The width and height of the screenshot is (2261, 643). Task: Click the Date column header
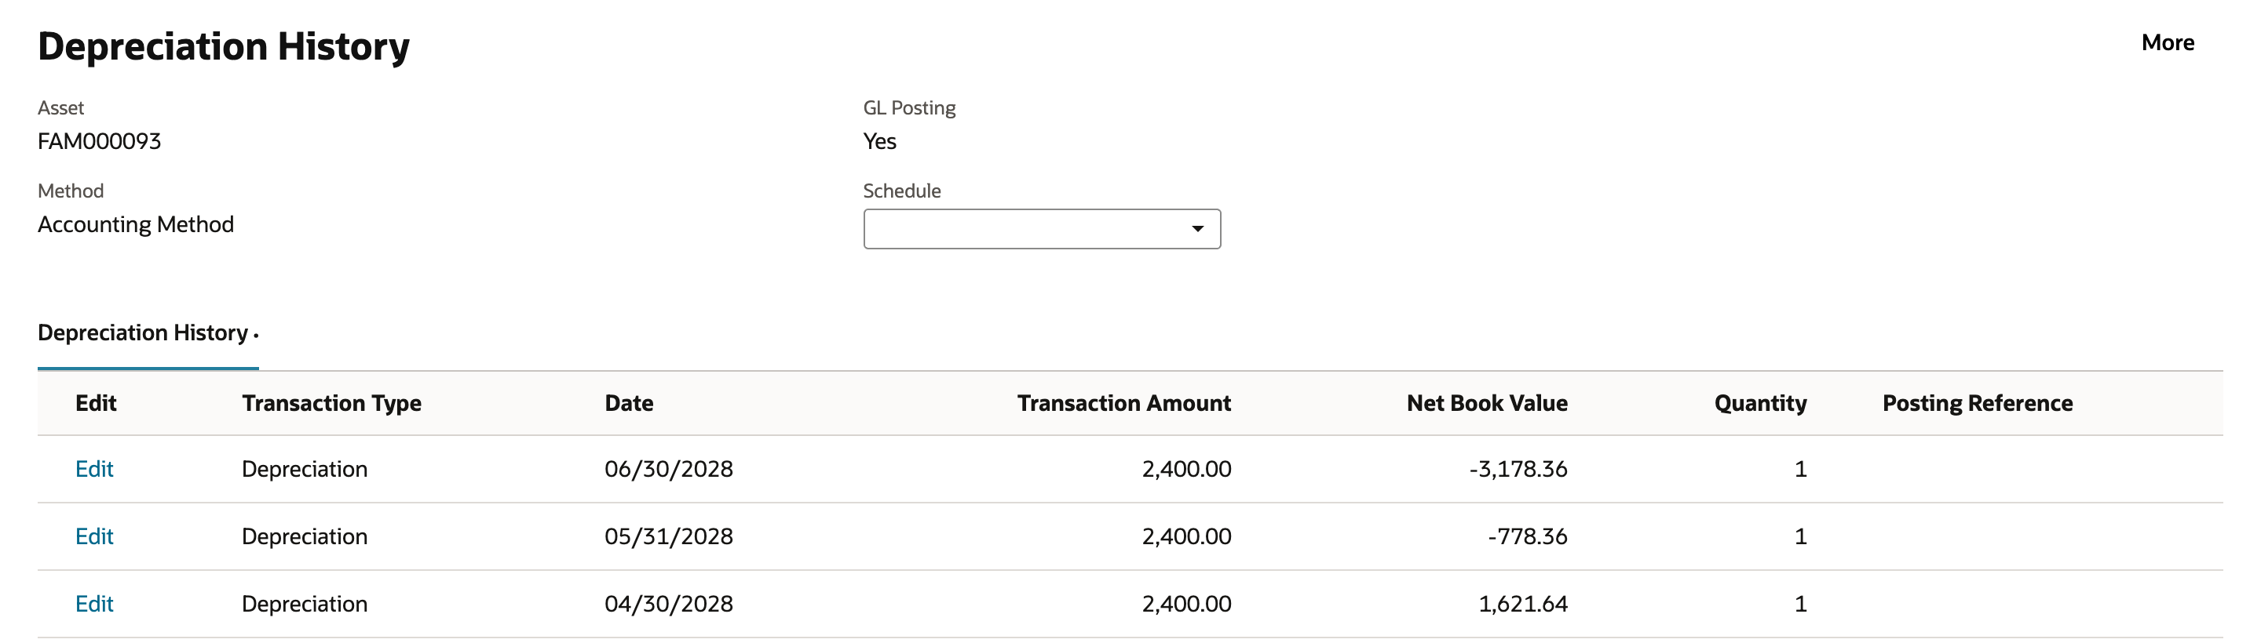628,402
